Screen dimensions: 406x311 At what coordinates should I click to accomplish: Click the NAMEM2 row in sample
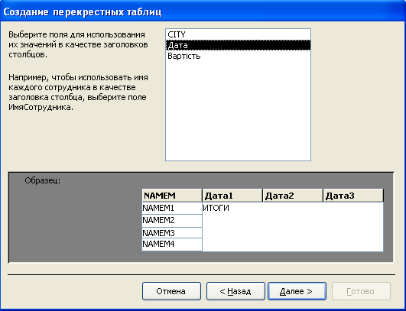(172, 221)
